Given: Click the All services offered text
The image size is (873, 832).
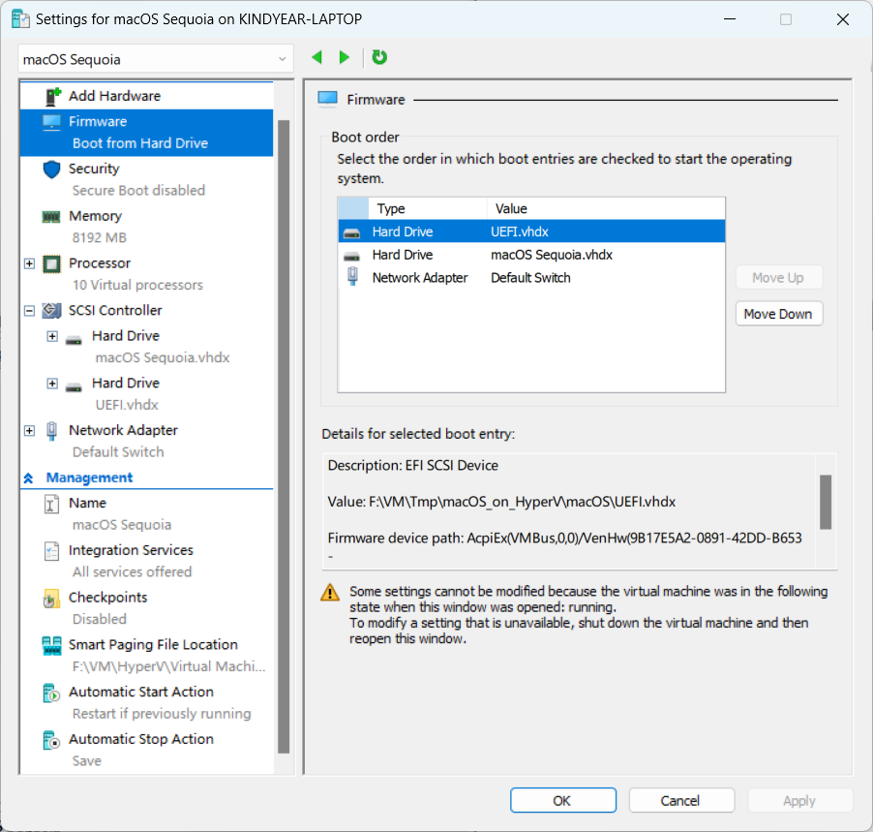Looking at the screenshot, I should pos(132,572).
